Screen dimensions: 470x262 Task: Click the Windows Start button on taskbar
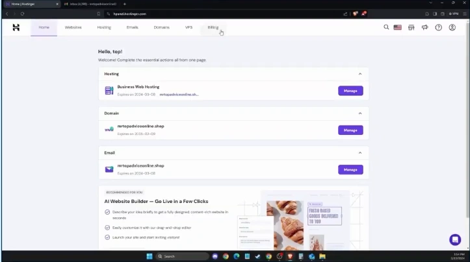click(150, 256)
